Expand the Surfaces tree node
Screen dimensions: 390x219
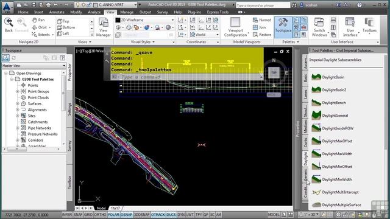click(x=18, y=103)
